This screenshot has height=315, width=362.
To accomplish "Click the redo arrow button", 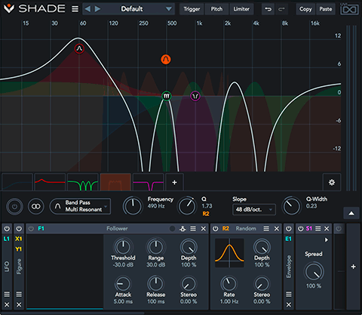I will coord(281,9).
